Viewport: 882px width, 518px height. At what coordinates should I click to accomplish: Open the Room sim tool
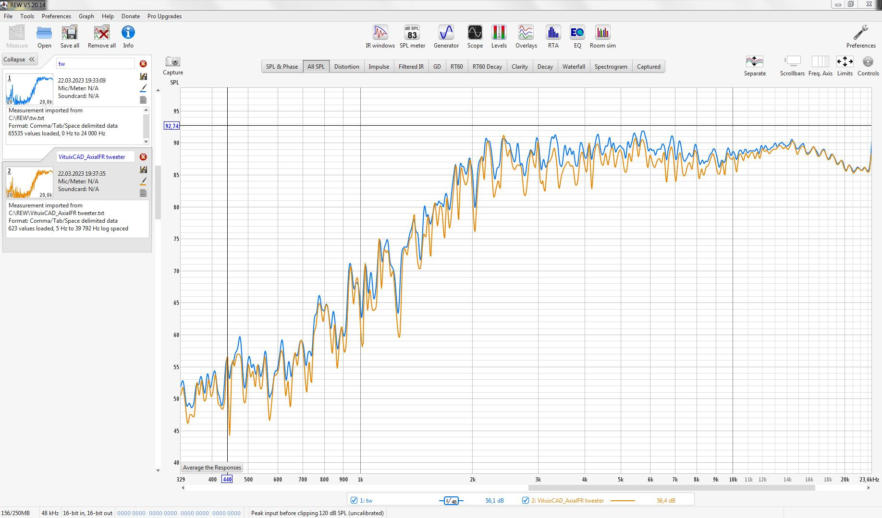602,36
